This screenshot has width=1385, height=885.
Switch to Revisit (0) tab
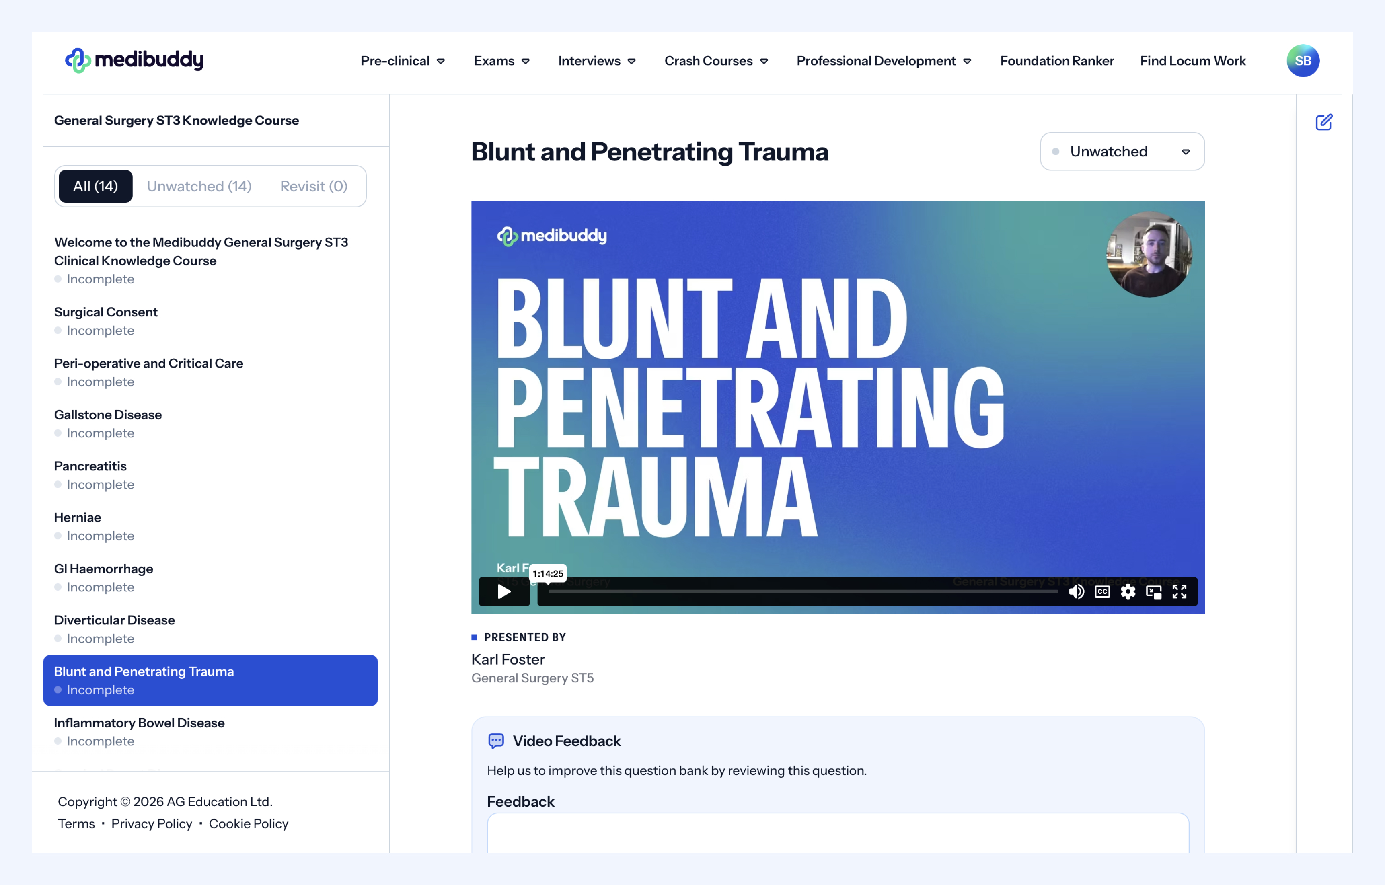tap(313, 186)
